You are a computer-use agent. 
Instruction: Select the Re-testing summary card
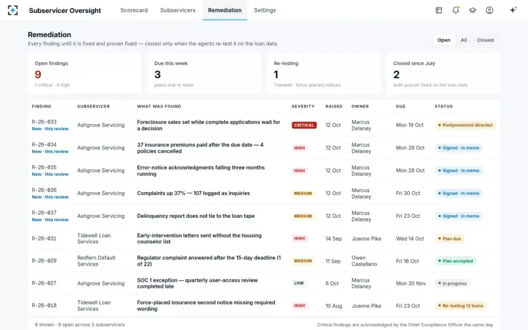pos(323,73)
